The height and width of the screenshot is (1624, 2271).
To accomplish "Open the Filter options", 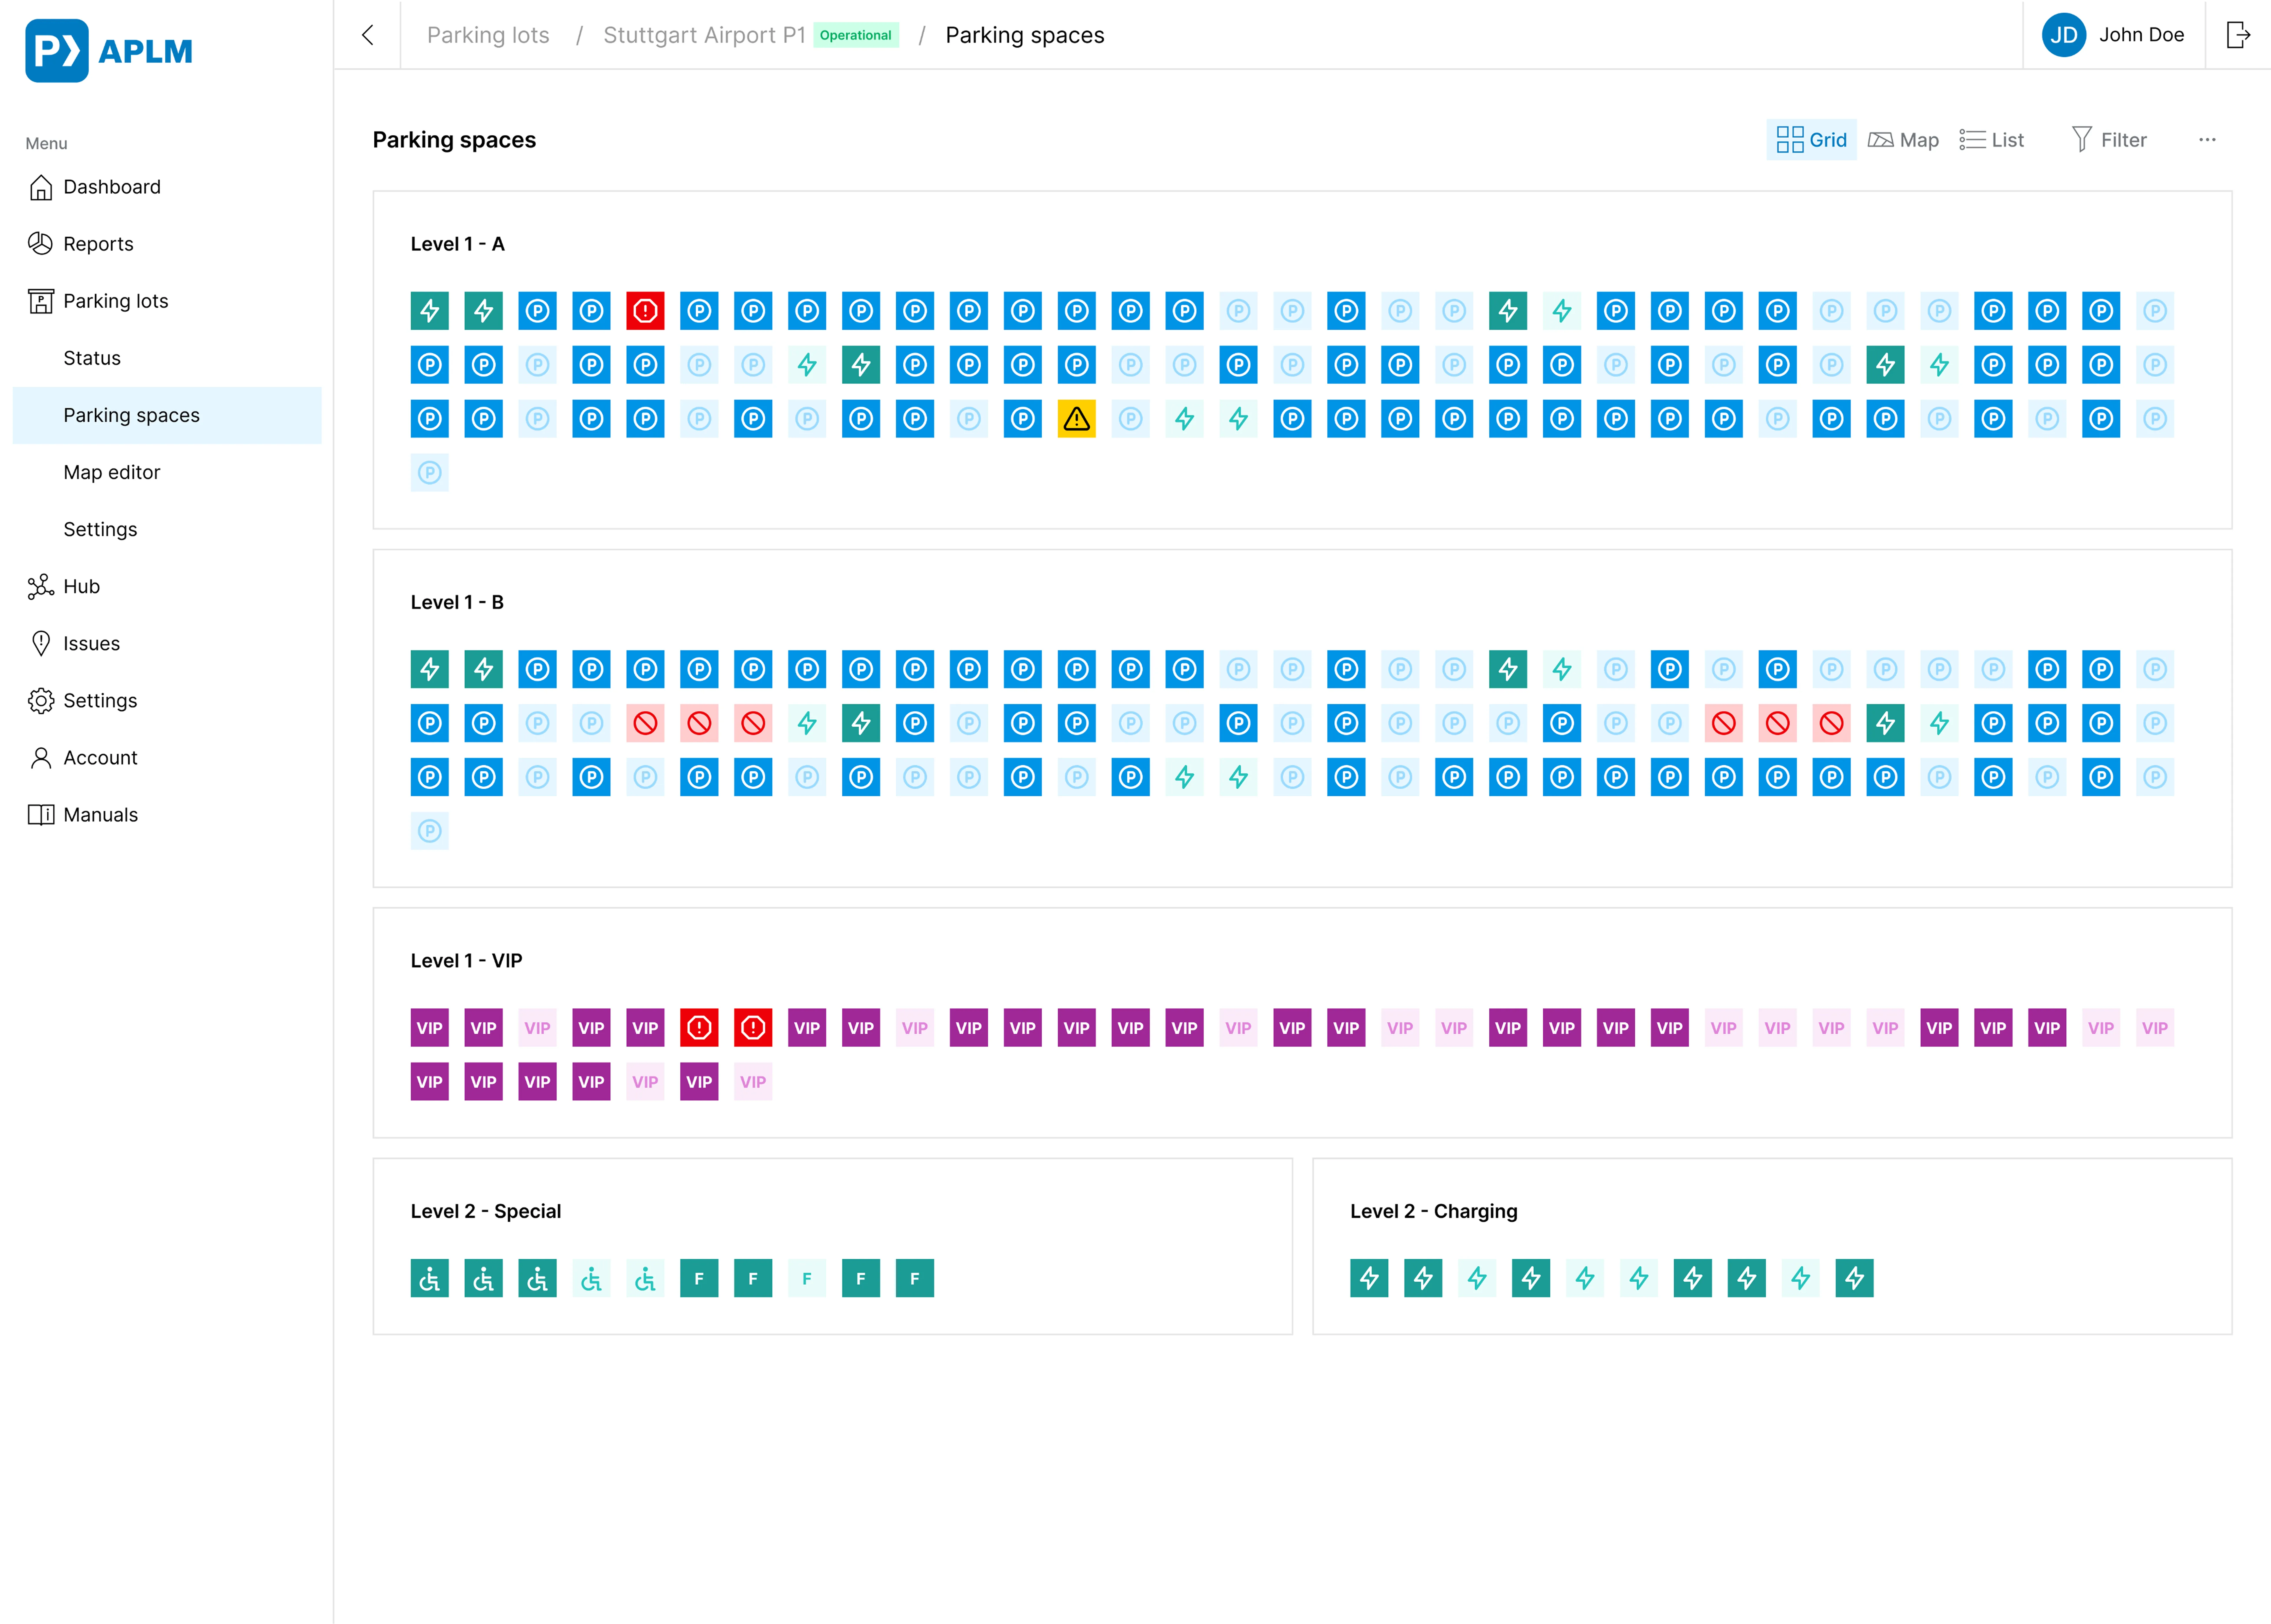I will click(x=2109, y=140).
